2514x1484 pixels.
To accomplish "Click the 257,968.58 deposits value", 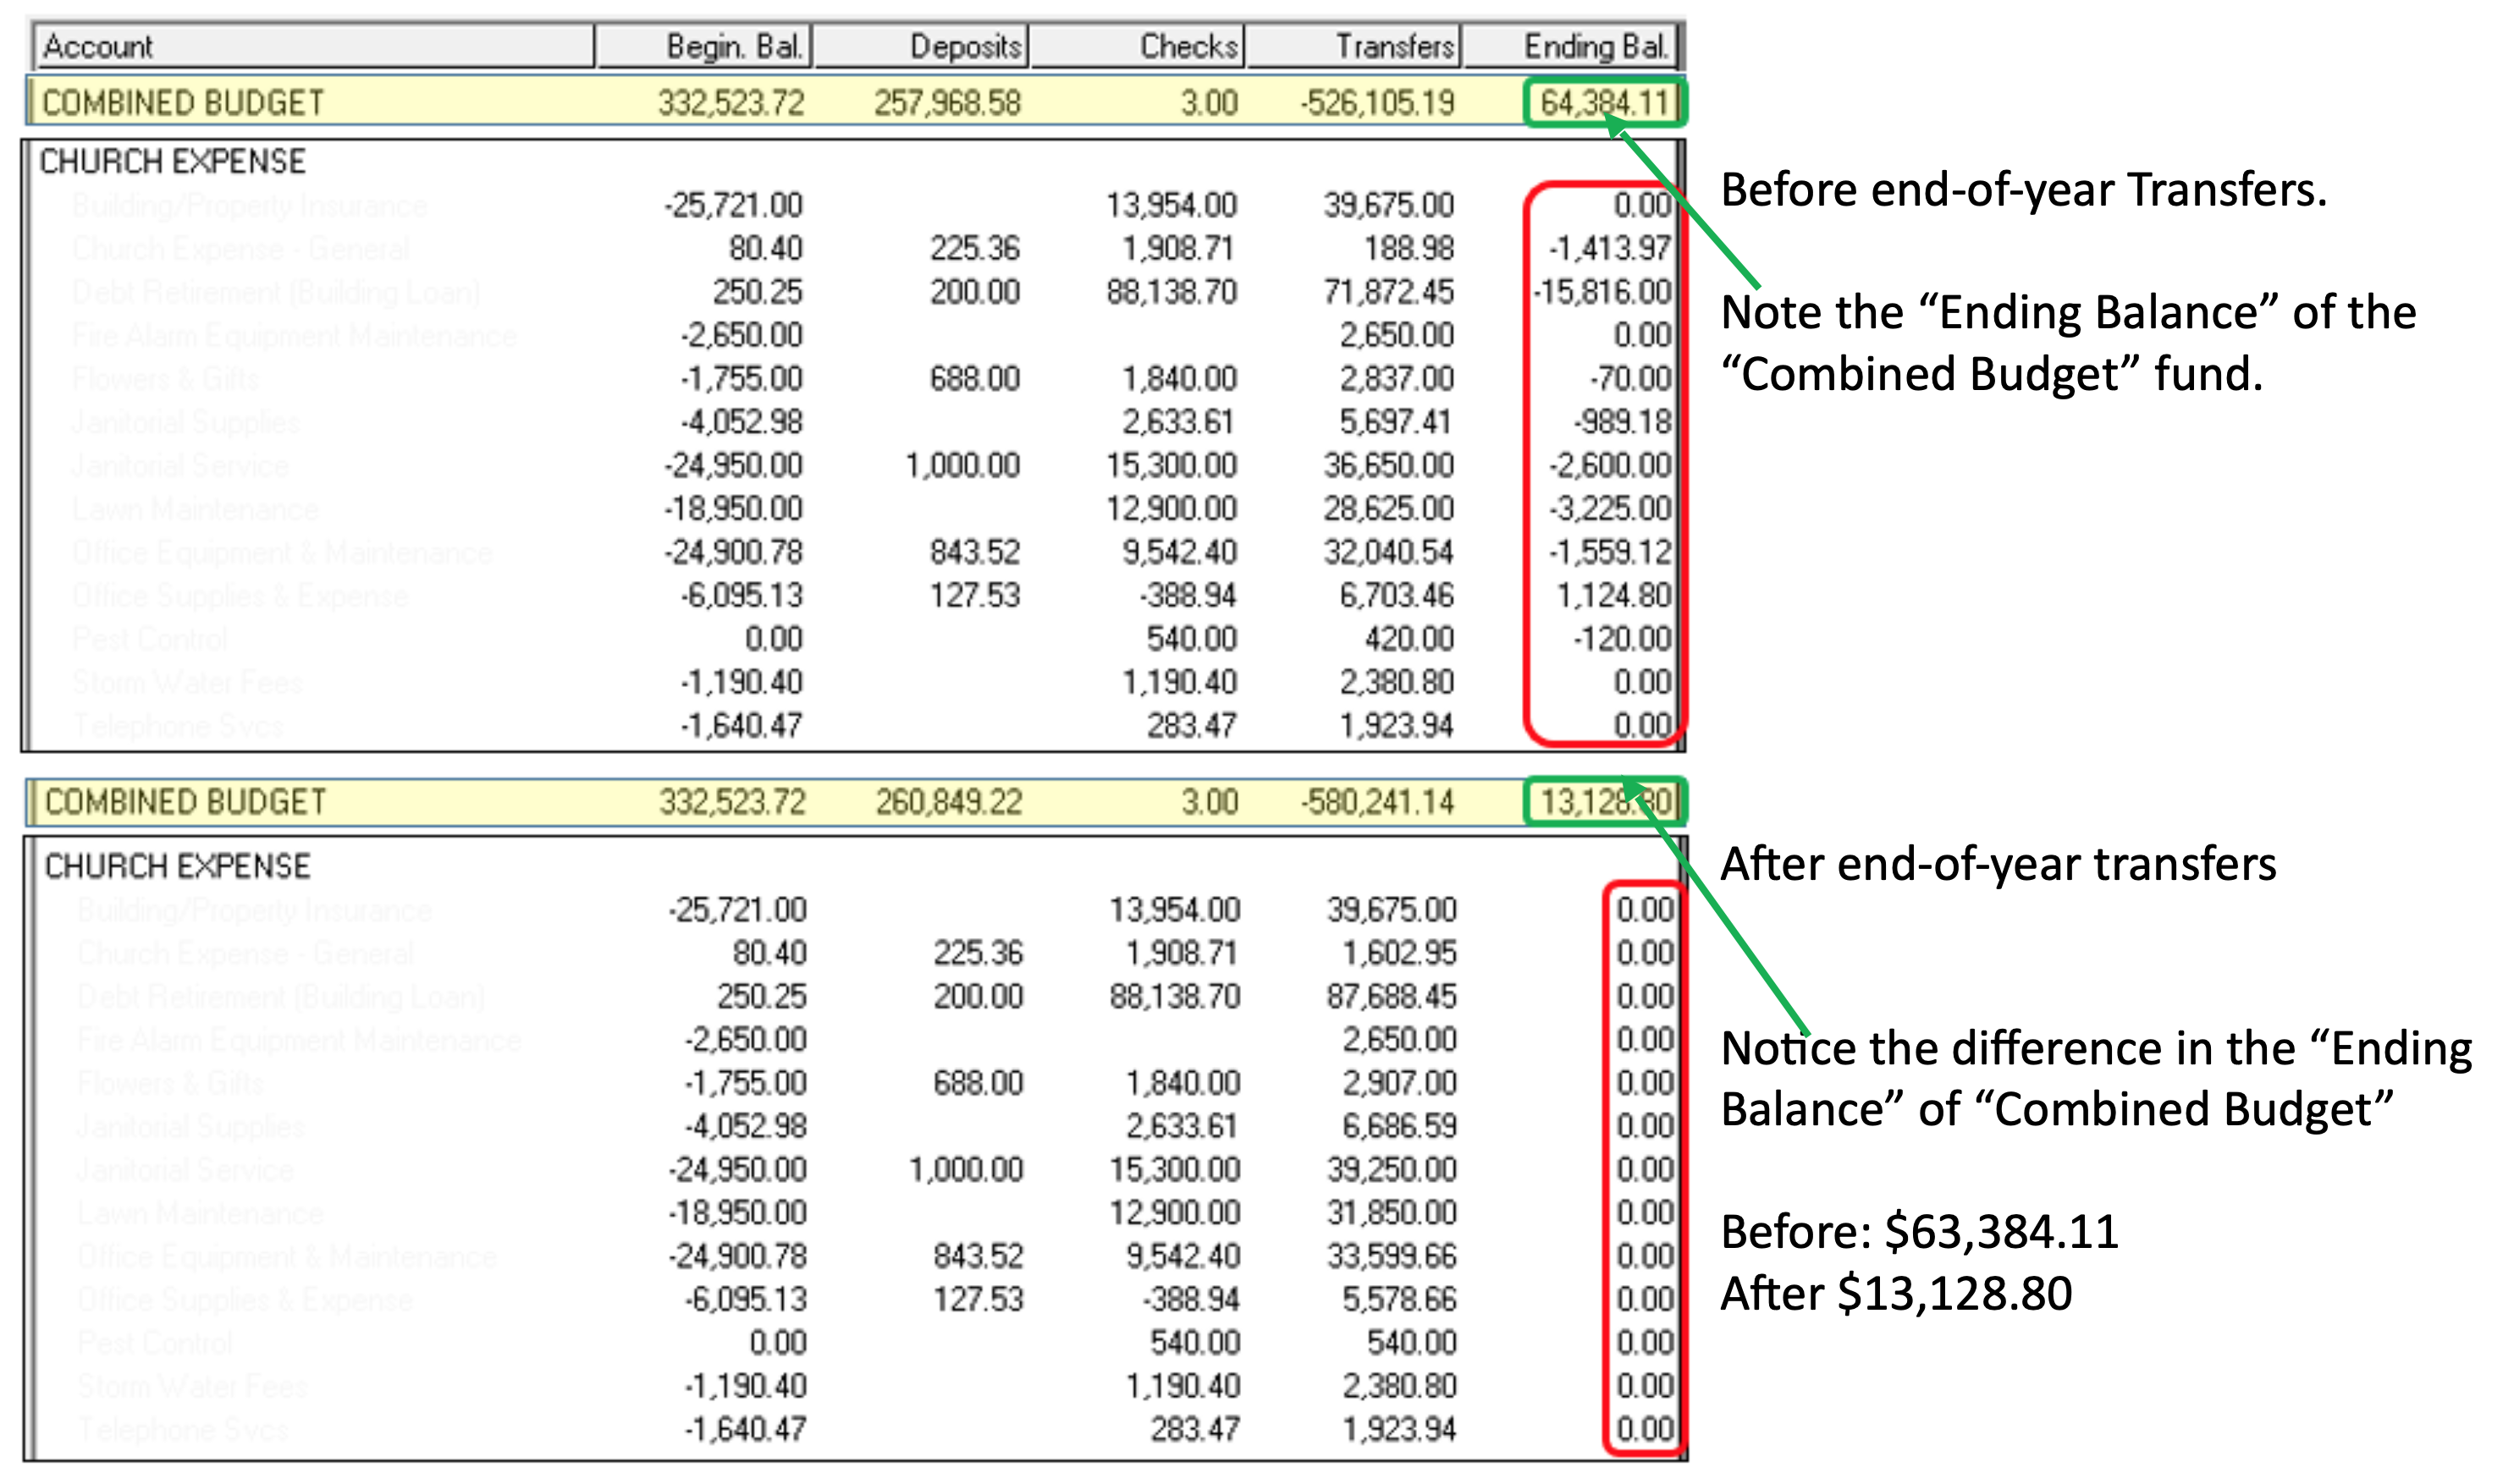I will [946, 103].
